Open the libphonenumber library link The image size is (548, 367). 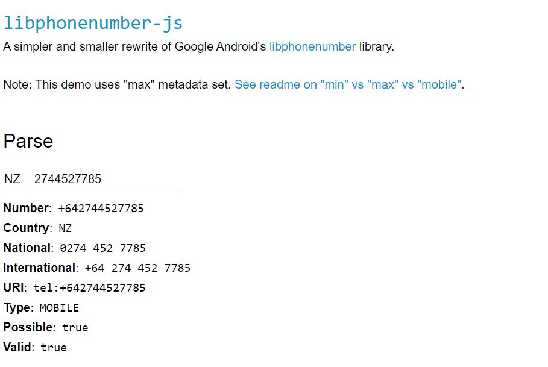[312, 46]
